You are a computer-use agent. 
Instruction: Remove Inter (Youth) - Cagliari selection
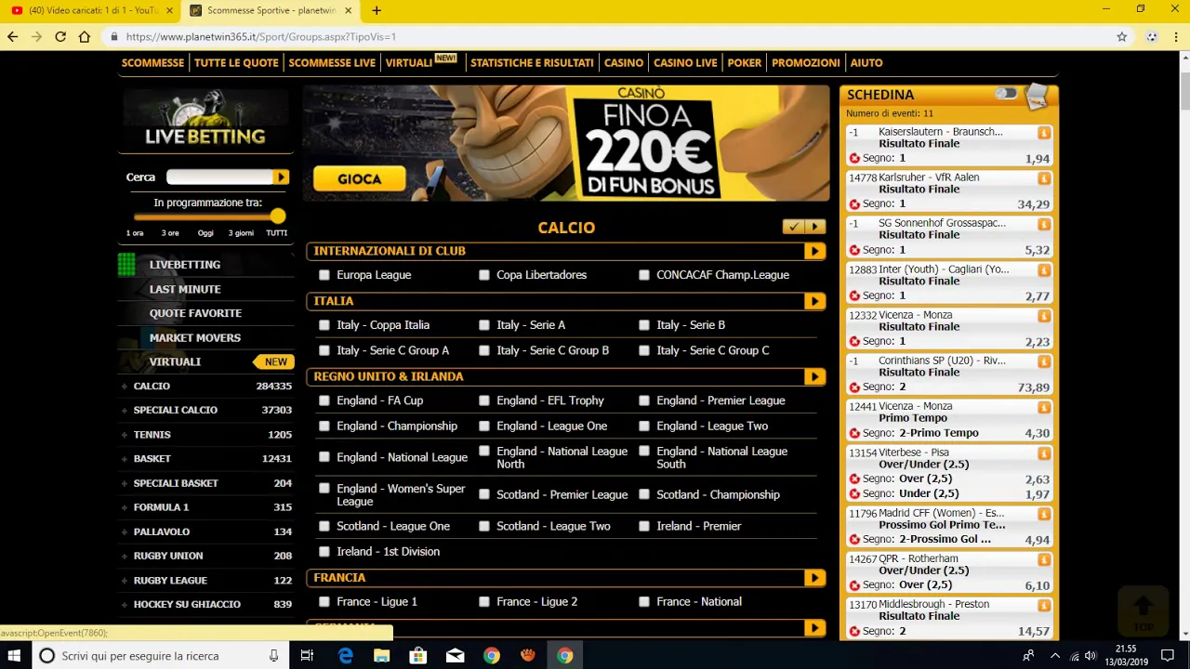pyautogui.click(x=854, y=296)
